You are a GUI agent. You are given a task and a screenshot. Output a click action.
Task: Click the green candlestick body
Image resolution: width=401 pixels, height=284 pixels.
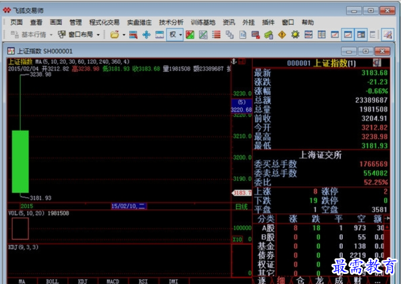point(20,161)
